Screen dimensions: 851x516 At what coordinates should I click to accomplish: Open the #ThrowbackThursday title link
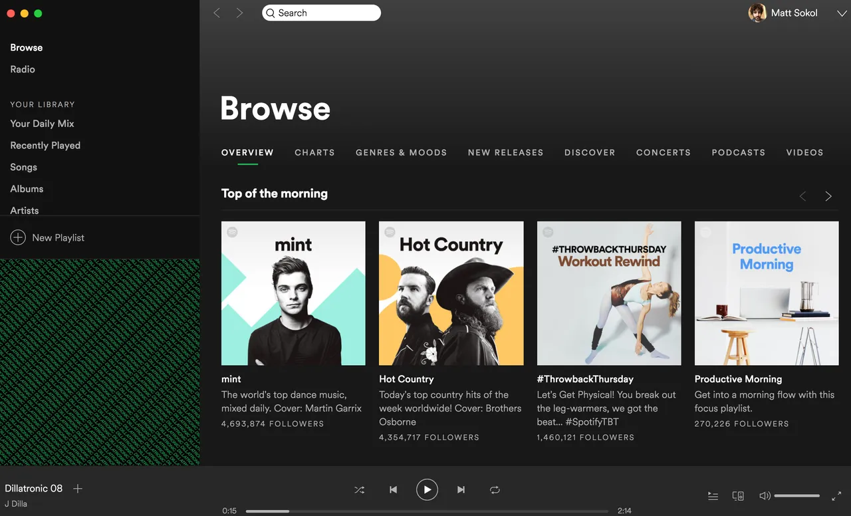click(585, 379)
